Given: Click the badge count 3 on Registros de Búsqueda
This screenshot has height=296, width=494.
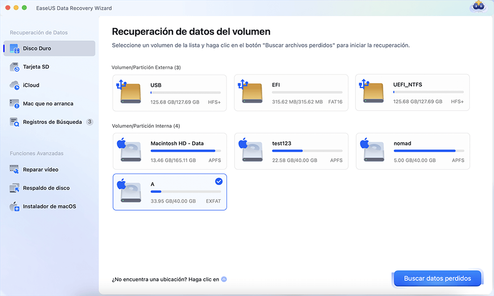Looking at the screenshot, I should coord(90,122).
